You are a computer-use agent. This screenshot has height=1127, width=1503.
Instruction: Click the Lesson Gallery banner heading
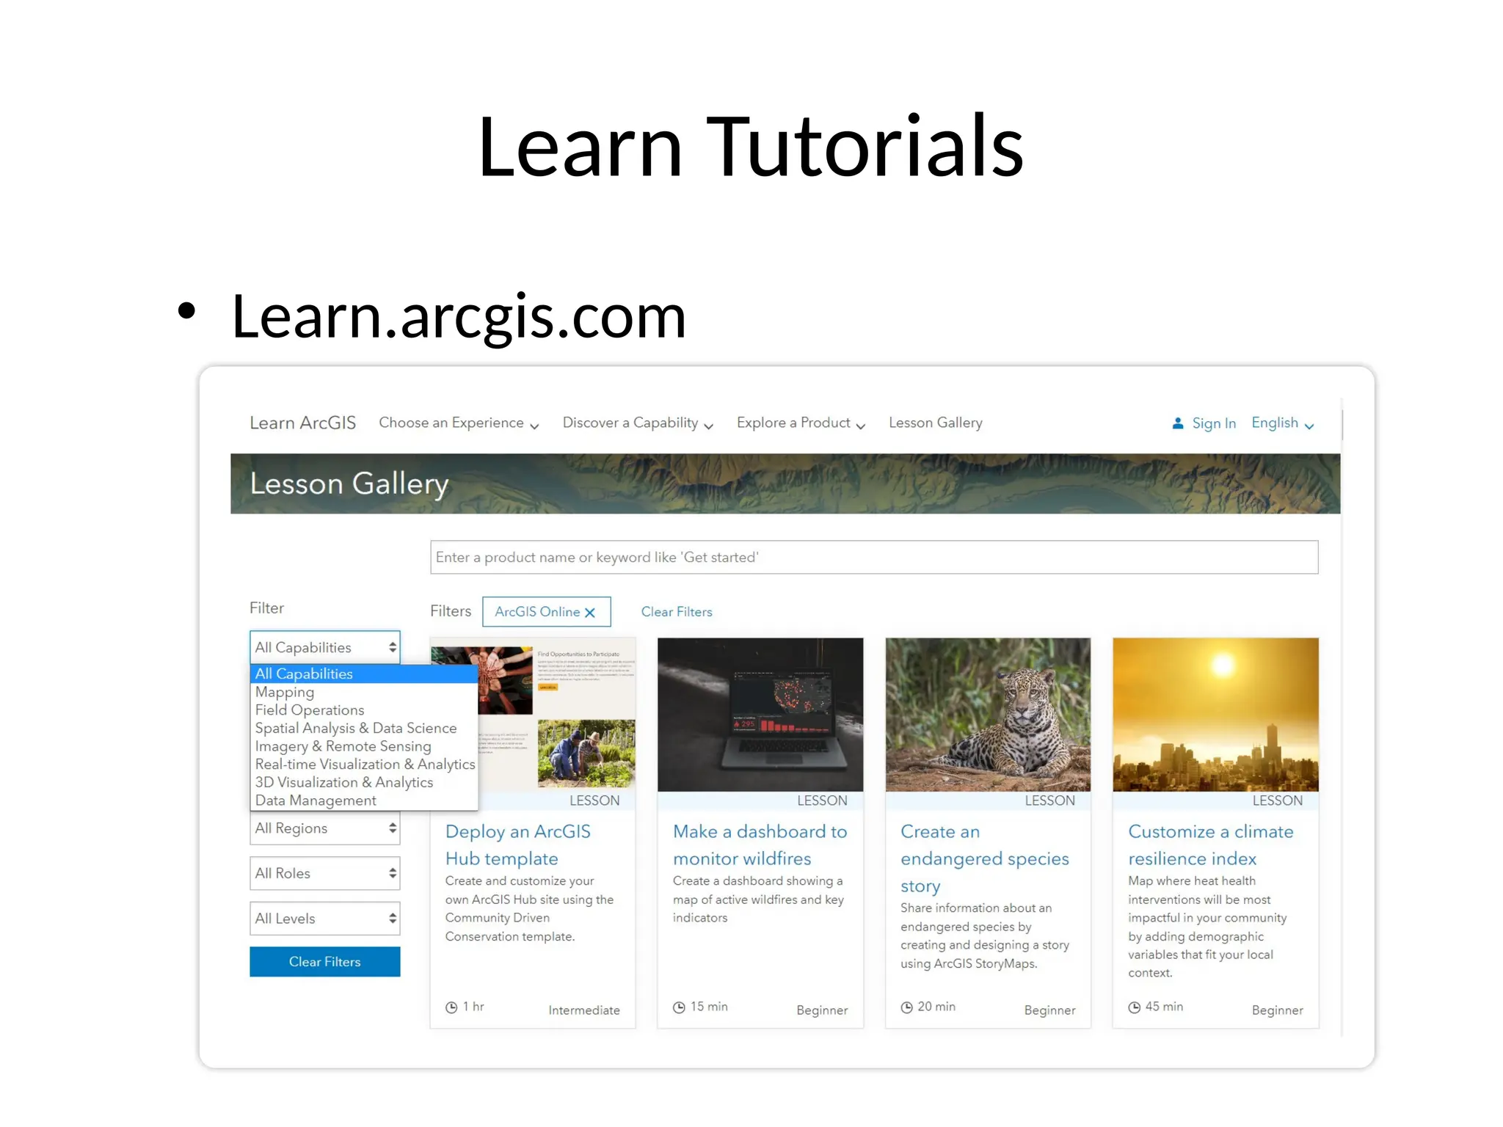point(349,484)
